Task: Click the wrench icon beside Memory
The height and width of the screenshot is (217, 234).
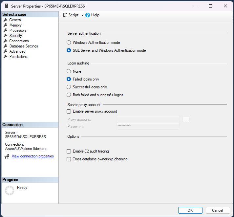Action: tap(6, 25)
